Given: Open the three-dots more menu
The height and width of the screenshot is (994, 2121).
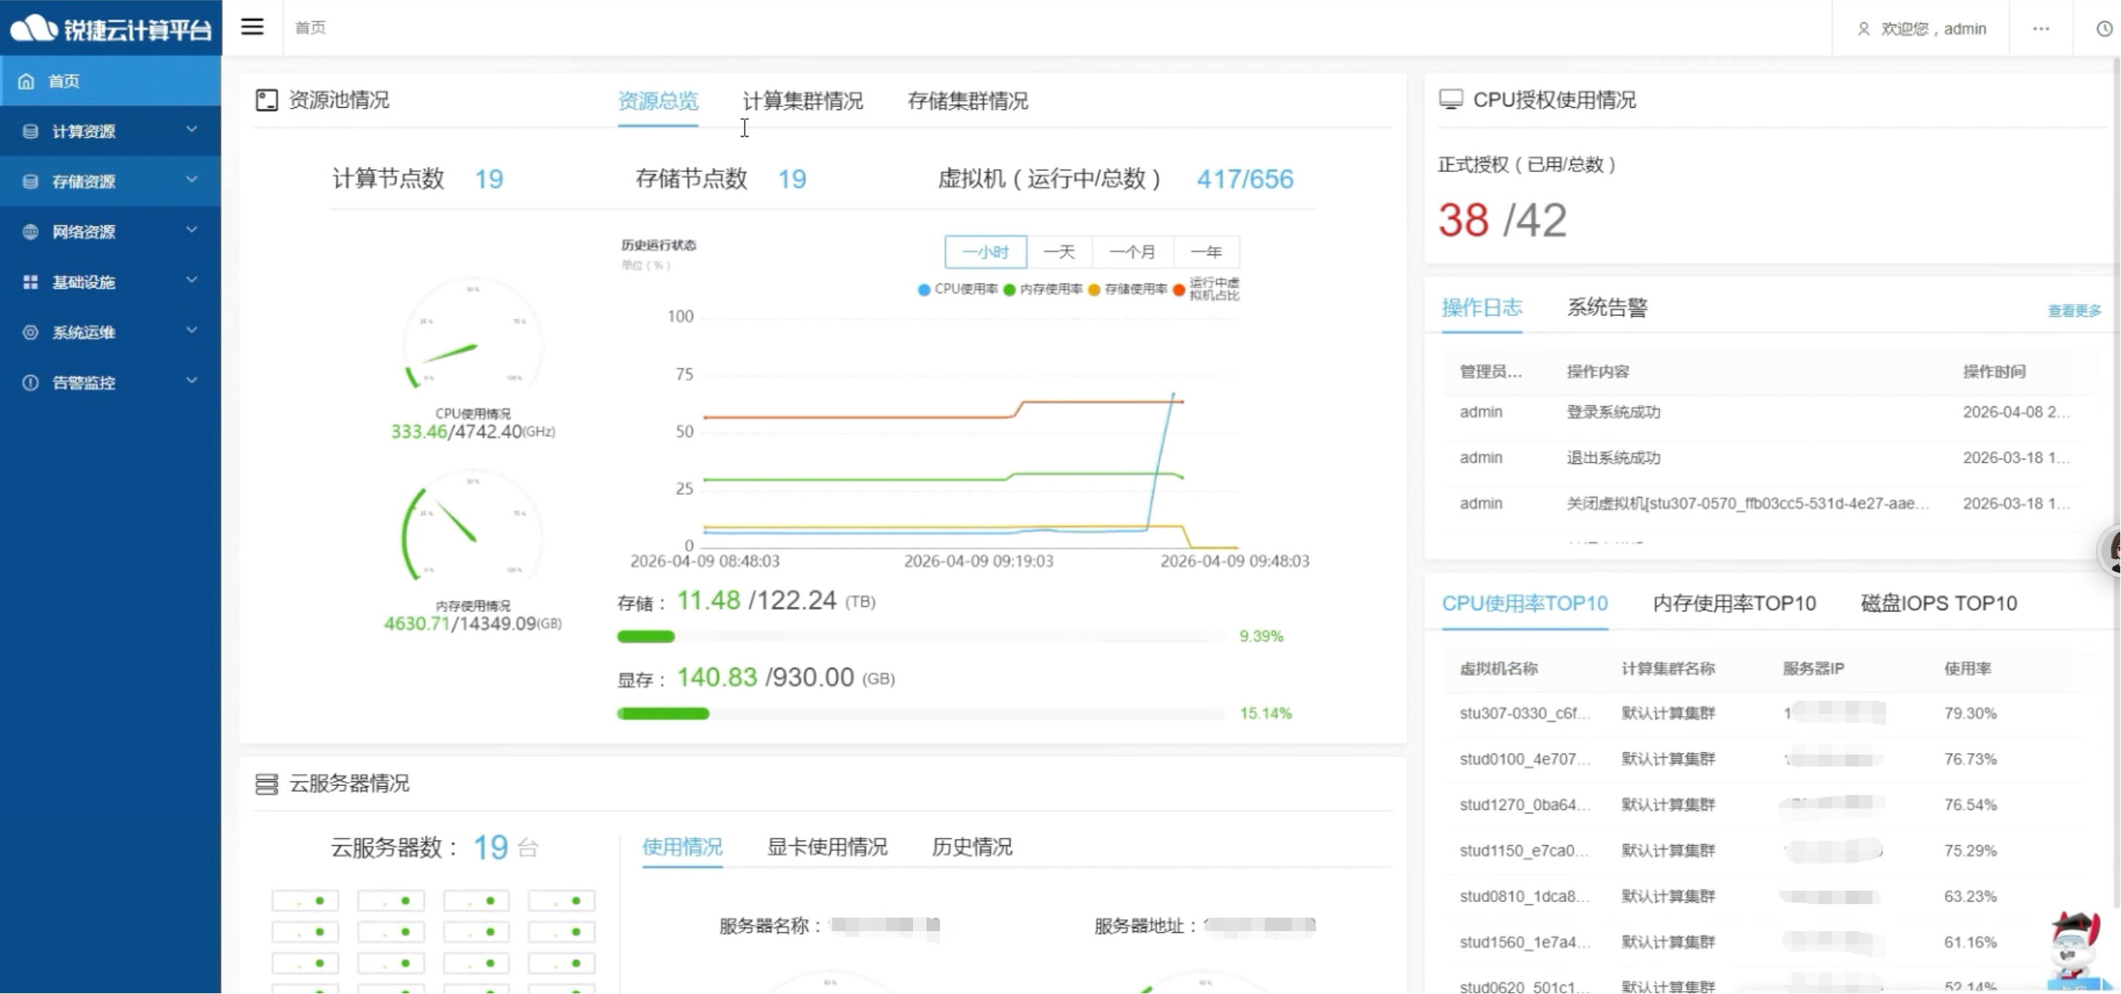Looking at the screenshot, I should tap(2040, 29).
